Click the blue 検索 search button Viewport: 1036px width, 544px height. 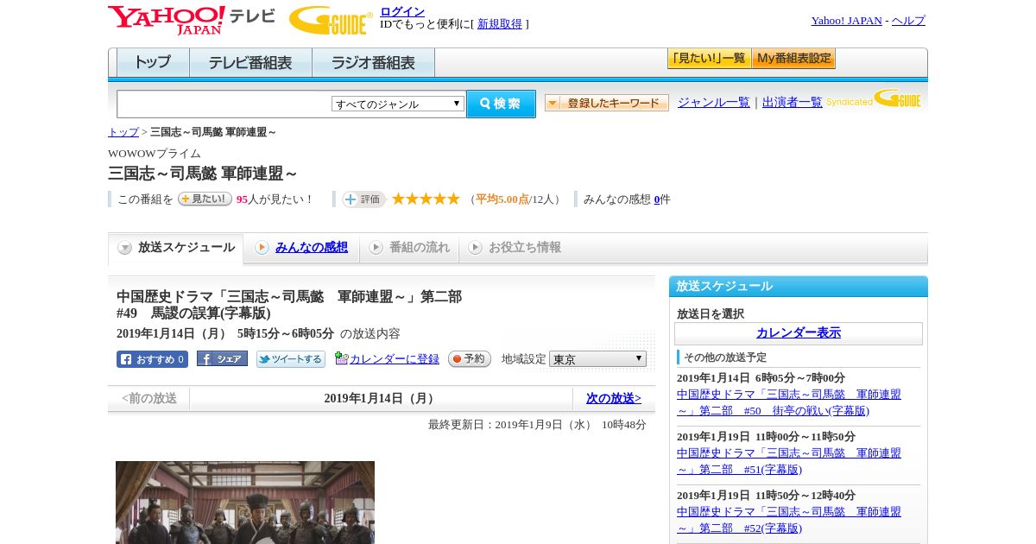(x=501, y=104)
